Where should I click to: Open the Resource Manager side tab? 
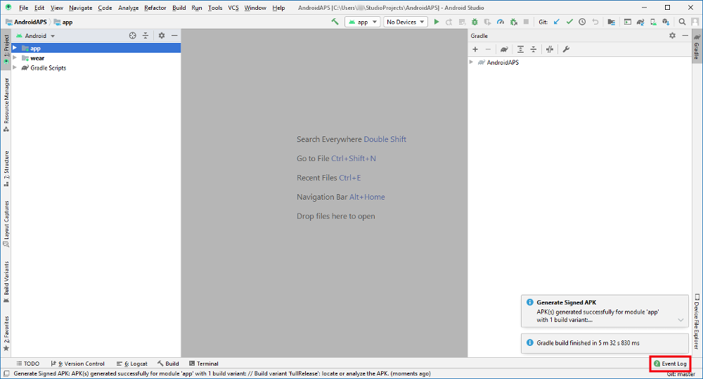point(6,105)
